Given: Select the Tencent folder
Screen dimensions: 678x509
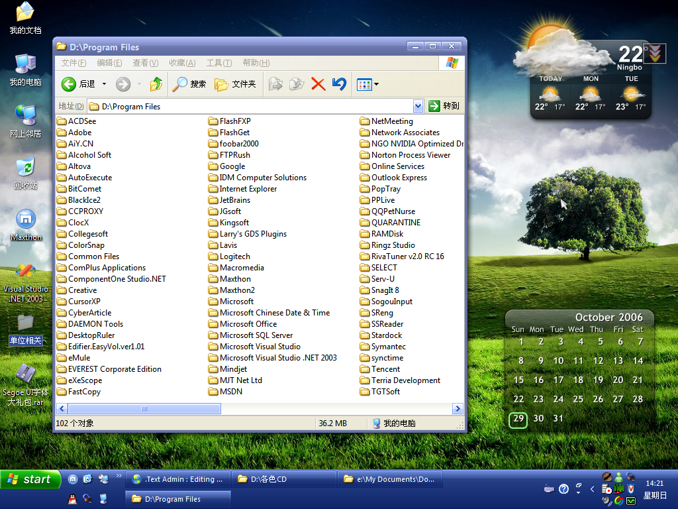Looking at the screenshot, I should click(x=380, y=368).
